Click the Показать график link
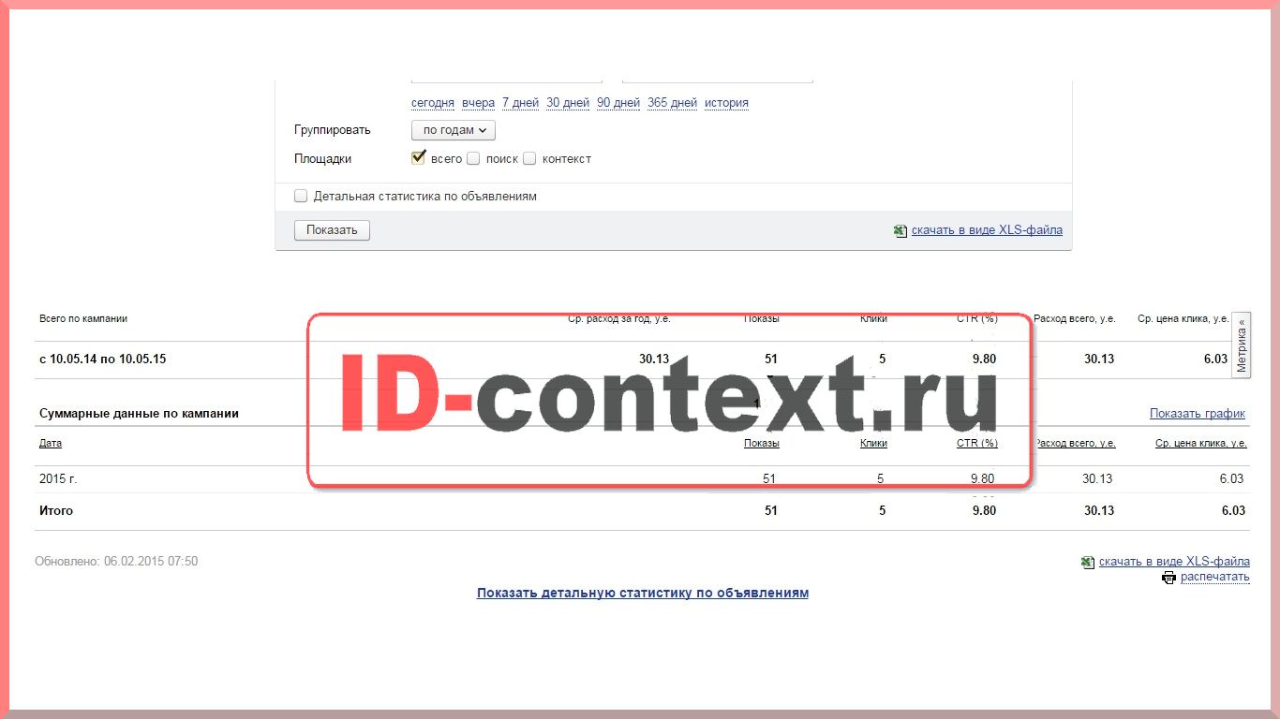This screenshot has height=719, width=1280. click(1198, 414)
